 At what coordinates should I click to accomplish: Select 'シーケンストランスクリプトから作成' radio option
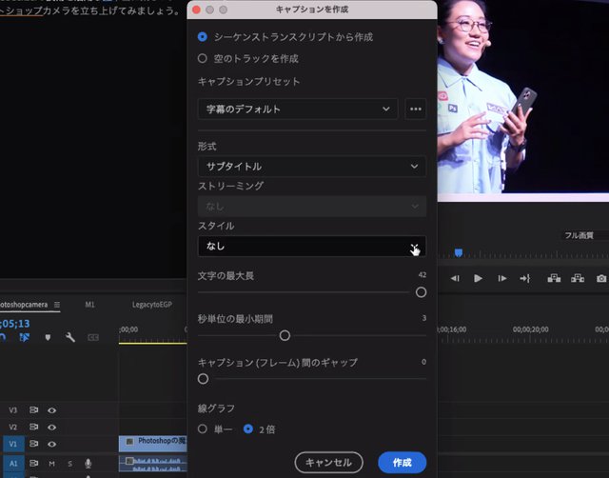pyautogui.click(x=202, y=36)
